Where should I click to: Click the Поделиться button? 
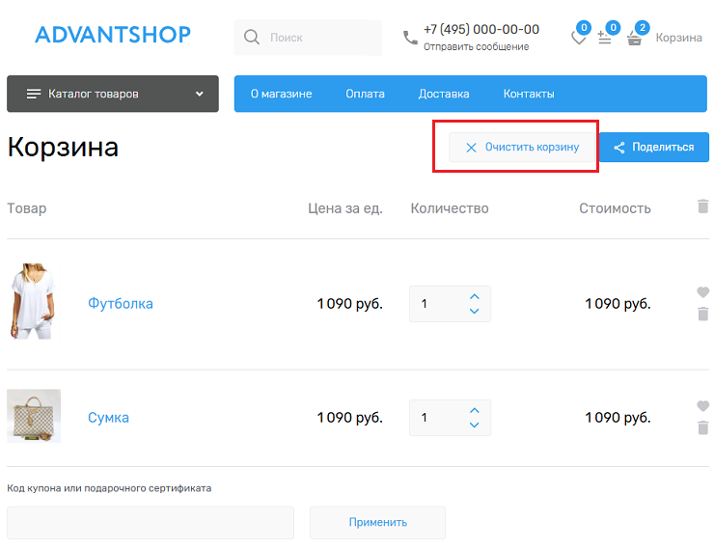coord(654,148)
